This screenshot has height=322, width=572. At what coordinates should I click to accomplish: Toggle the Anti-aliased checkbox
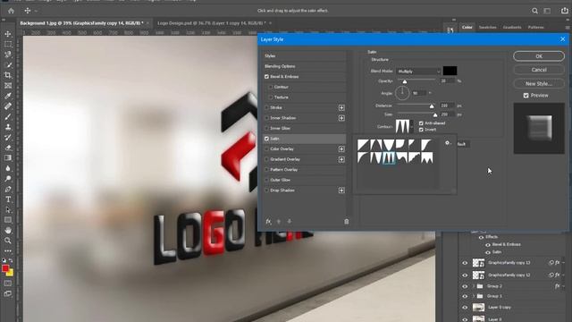421,123
